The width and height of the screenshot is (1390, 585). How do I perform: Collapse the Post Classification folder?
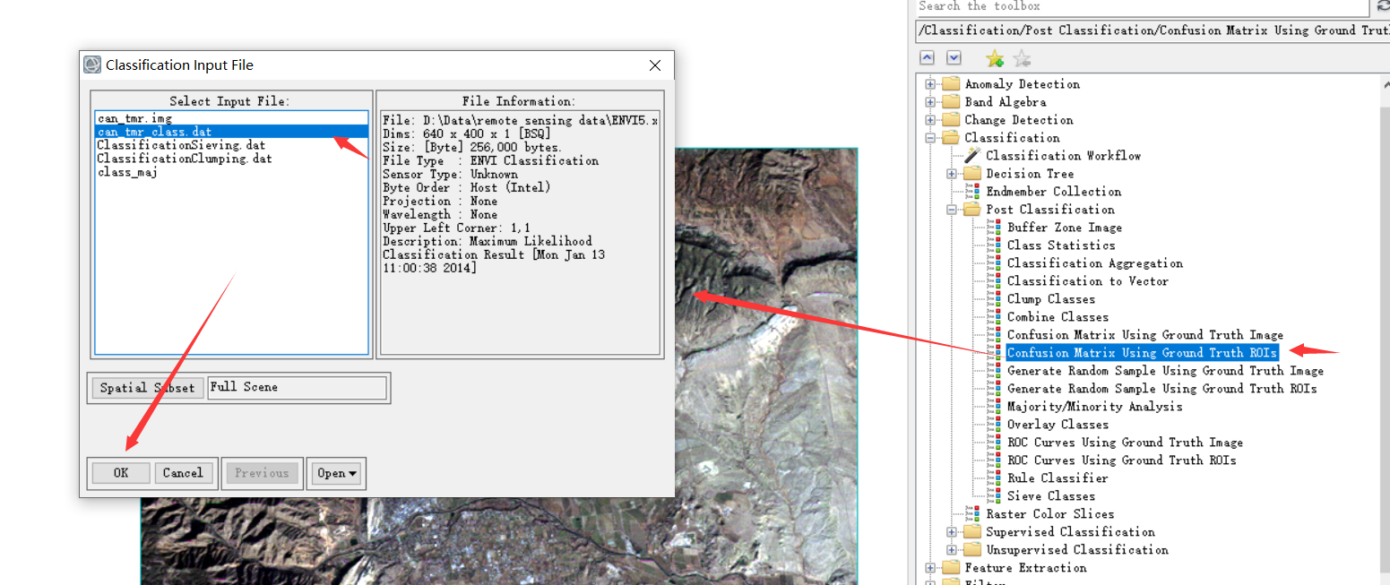pyautogui.click(x=952, y=210)
